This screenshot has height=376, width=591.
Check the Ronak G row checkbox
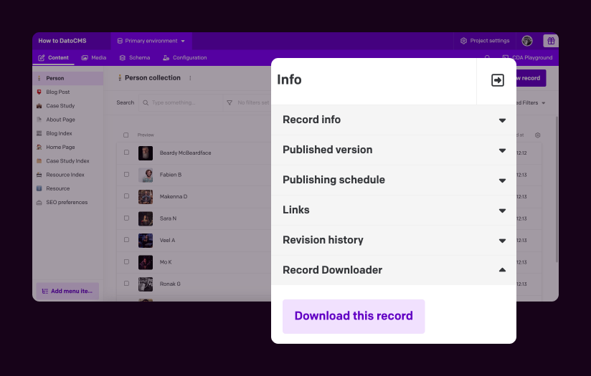(126, 284)
